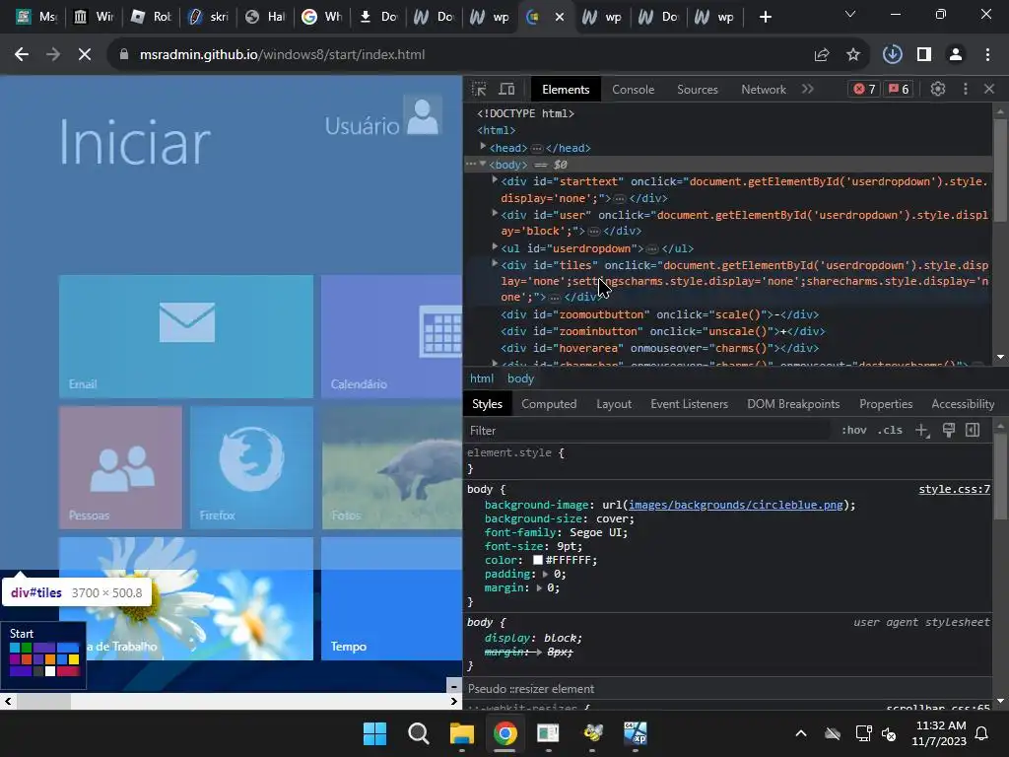Show more DevTools tabs chevron

pos(808,89)
